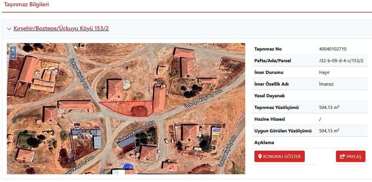Image resolution: width=372 pixels, height=182 pixels.
Task: Click the PAYLAŞ share button
Action: 351,156
